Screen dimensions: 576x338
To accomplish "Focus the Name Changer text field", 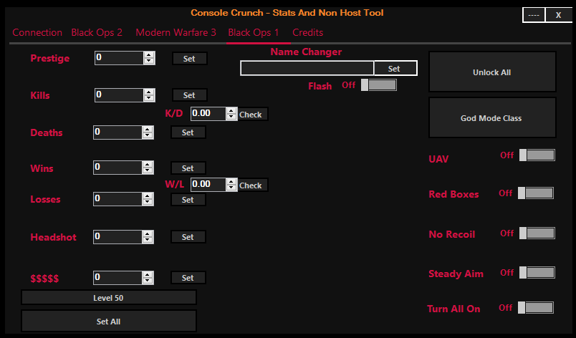I will click(307, 68).
